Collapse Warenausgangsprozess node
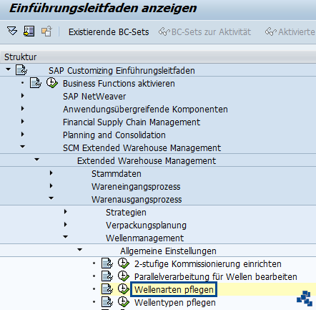The image size is (316, 310). coord(51,198)
